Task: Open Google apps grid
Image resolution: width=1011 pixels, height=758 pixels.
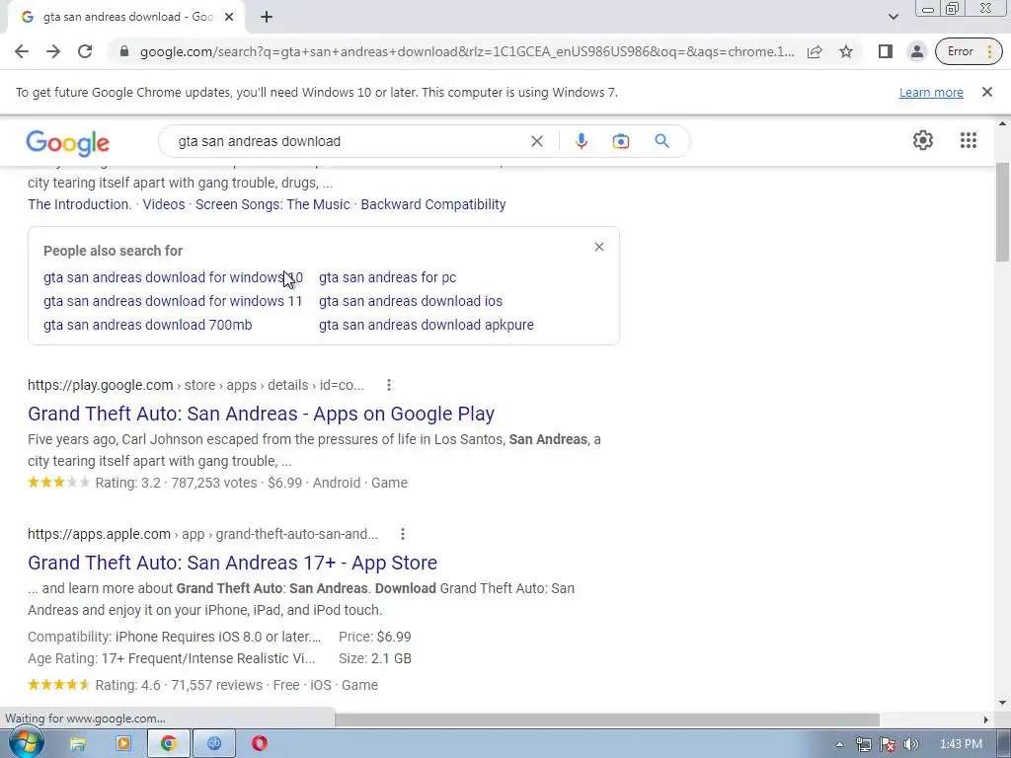Action: (968, 140)
